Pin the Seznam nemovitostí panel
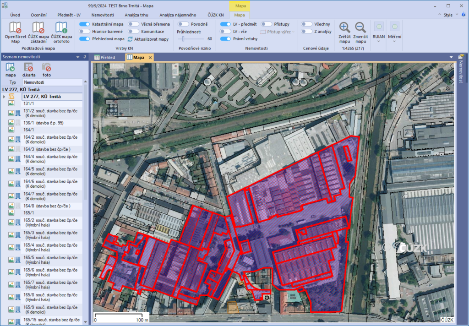469x326 pixels. tap(85, 57)
